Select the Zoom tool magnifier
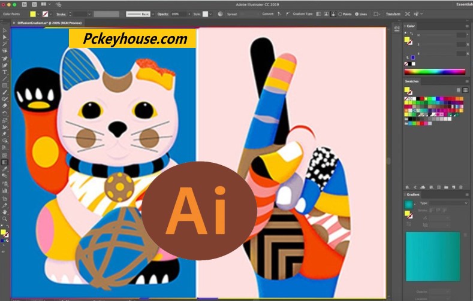Viewport: 473px width, 301px height. [5, 219]
